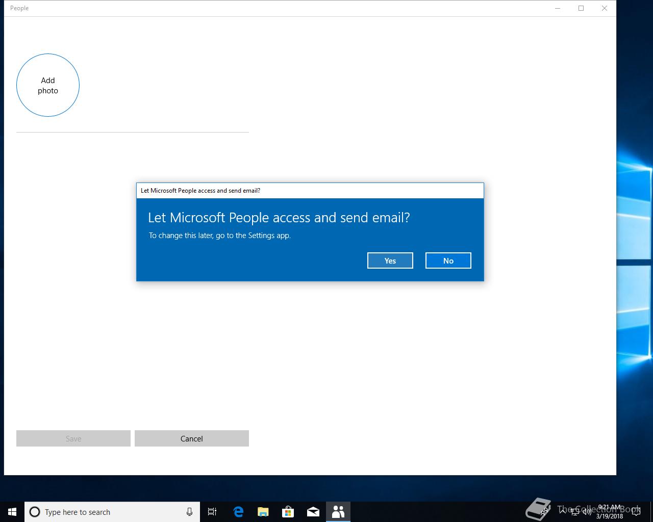Show hidden system tray icons
653x522 pixels.
pyautogui.click(x=563, y=512)
